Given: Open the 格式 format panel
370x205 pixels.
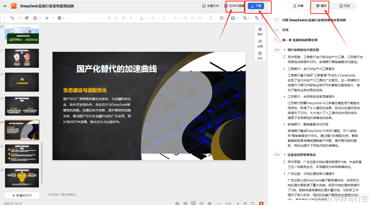Looking at the screenshot, I should click(x=260, y=31).
